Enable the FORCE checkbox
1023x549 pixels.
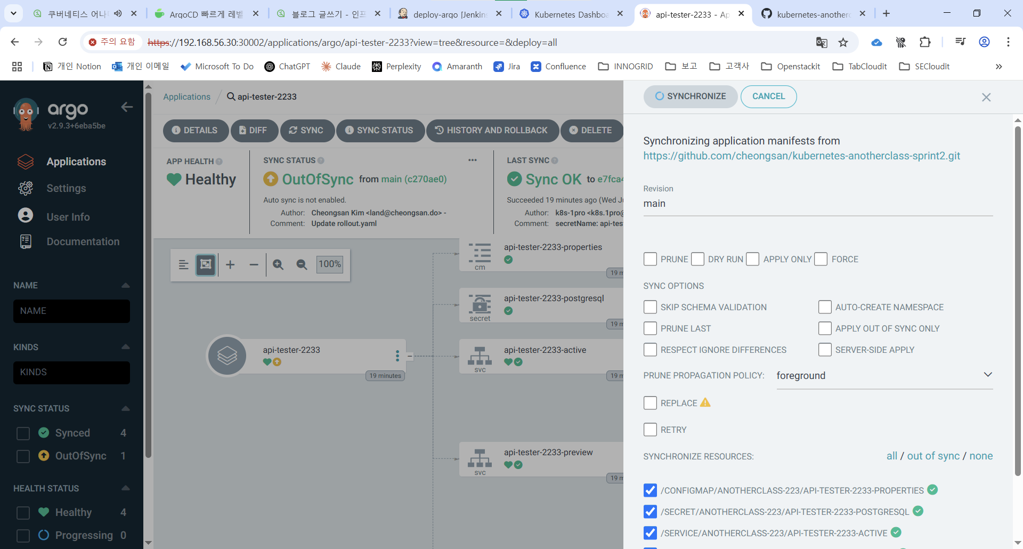821,259
